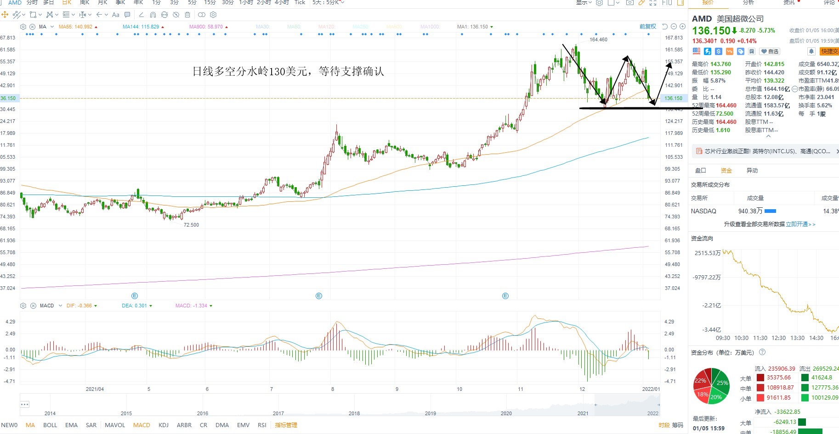Open the 显示 display dropdown
The image size is (839, 434).
(584, 2)
